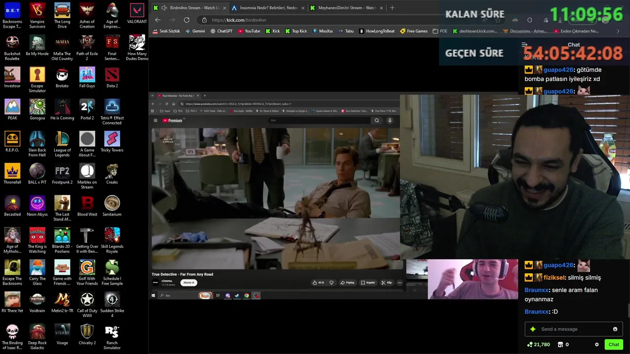Open the Metin2 tr-TR desktop icon
The image size is (630, 354).
point(62,303)
